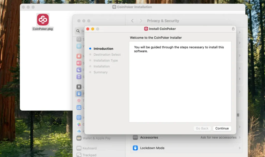Expand the Lockdown Mode row chevron

pyautogui.click(x=240, y=148)
